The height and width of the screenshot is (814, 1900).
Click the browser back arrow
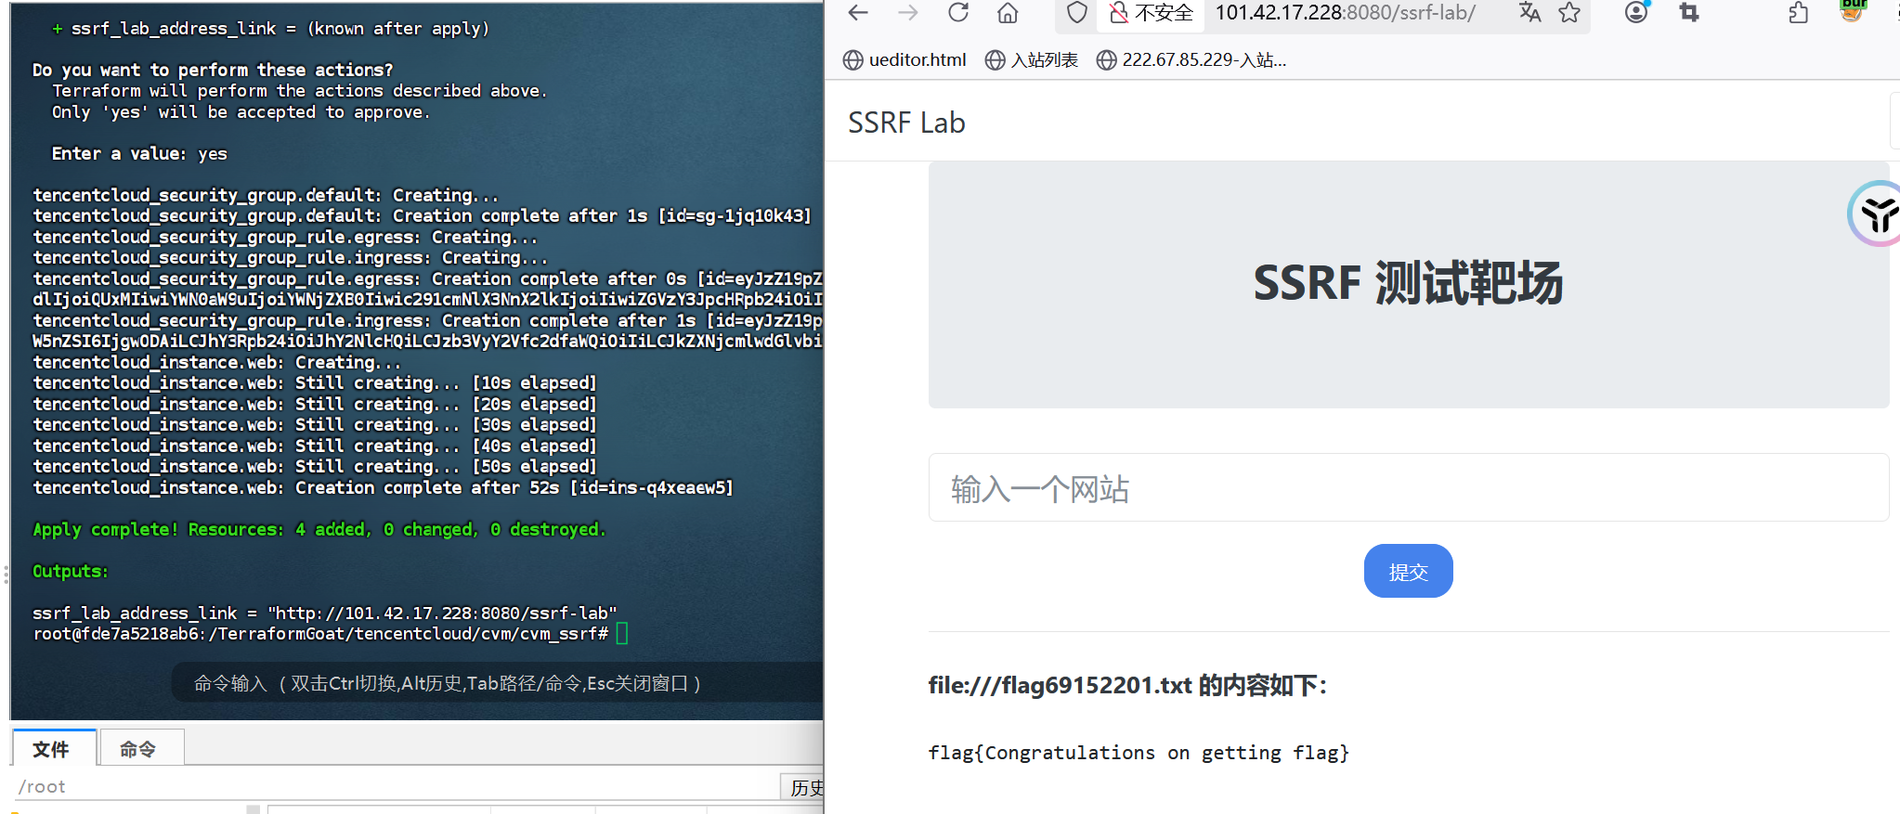858,13
